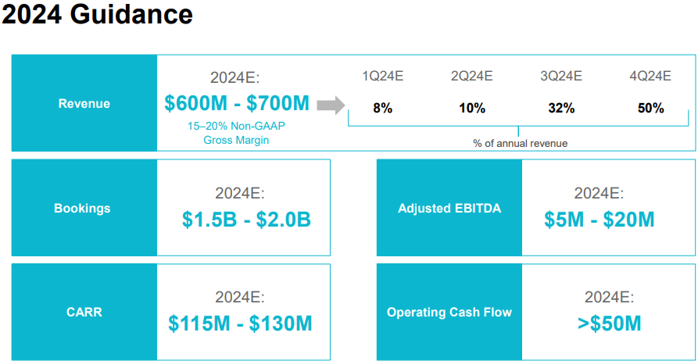Click the 32% third-quarter value
The height and width of the screenshot is (361, 698).
(561, 109)
